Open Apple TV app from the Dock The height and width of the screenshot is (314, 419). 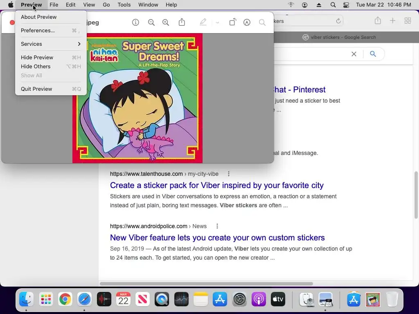click(x=278, y=299)
